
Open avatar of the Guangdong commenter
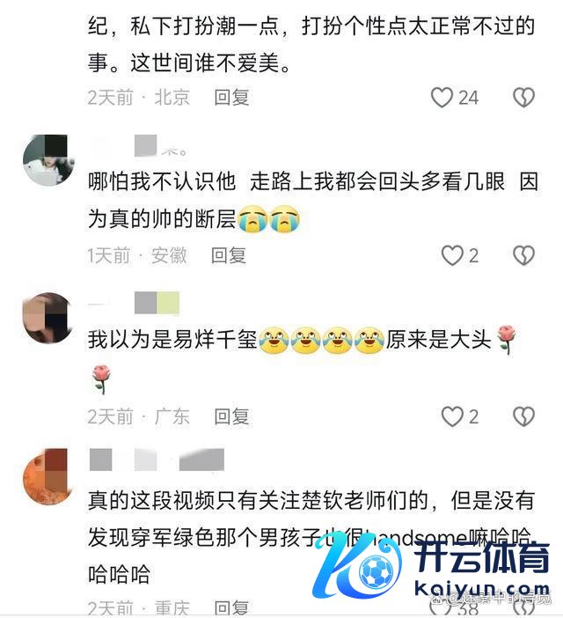[x=48, y=318]
